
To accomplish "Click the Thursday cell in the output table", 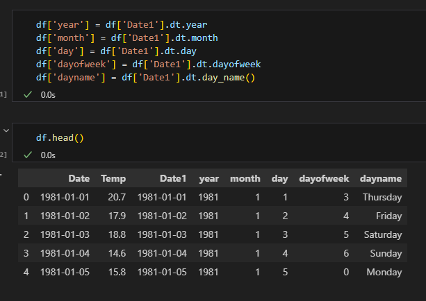I will (x=382, y=197).
